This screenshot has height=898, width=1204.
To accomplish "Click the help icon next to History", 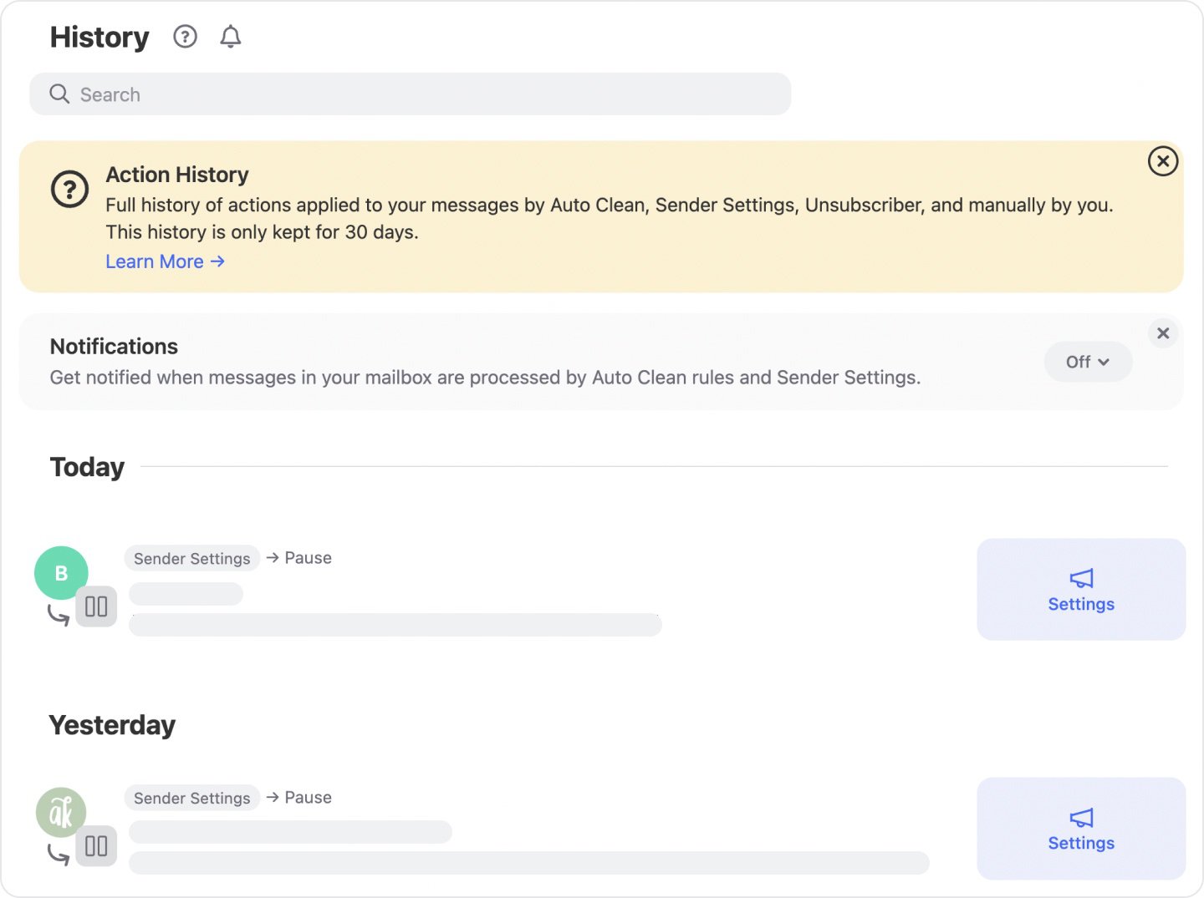I will pyautogui.click(x=185, y=37).
